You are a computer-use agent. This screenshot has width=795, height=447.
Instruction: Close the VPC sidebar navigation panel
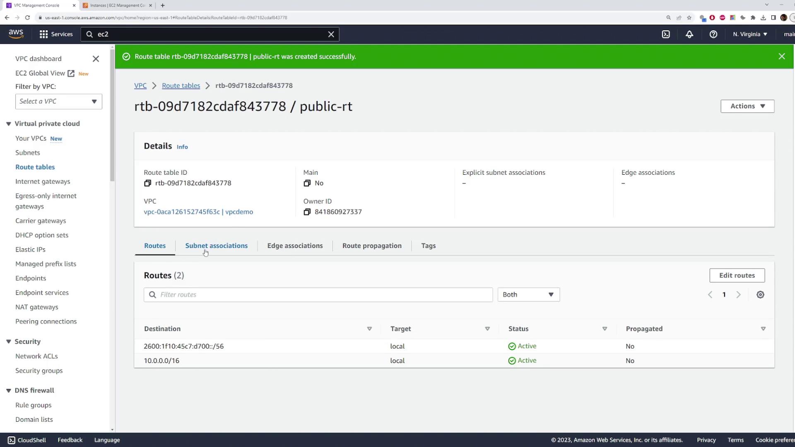click(x=96, y=59)
